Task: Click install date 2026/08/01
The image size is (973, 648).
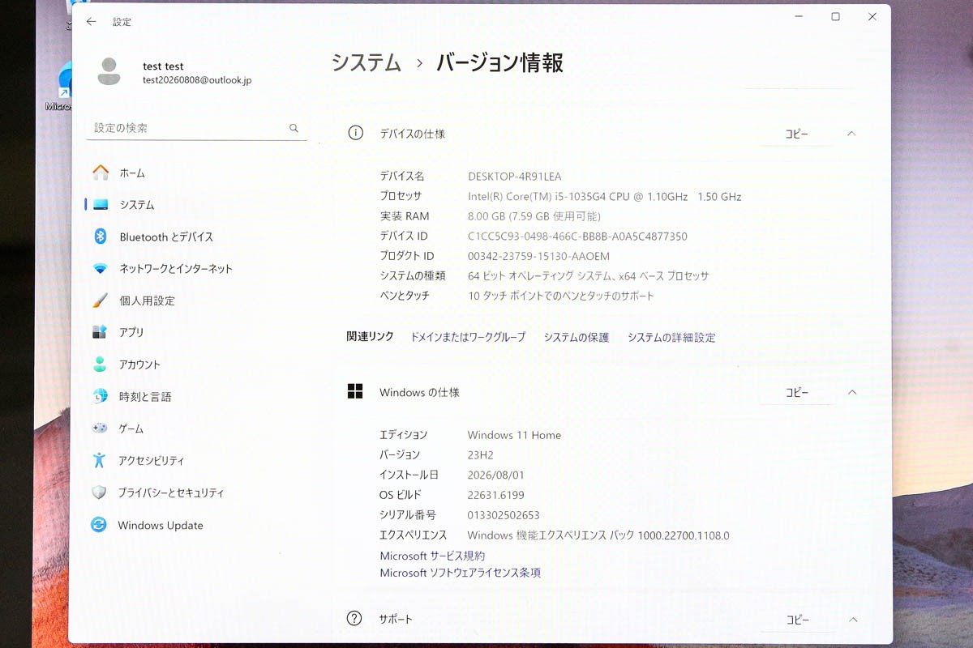Action: pos(495,475)
